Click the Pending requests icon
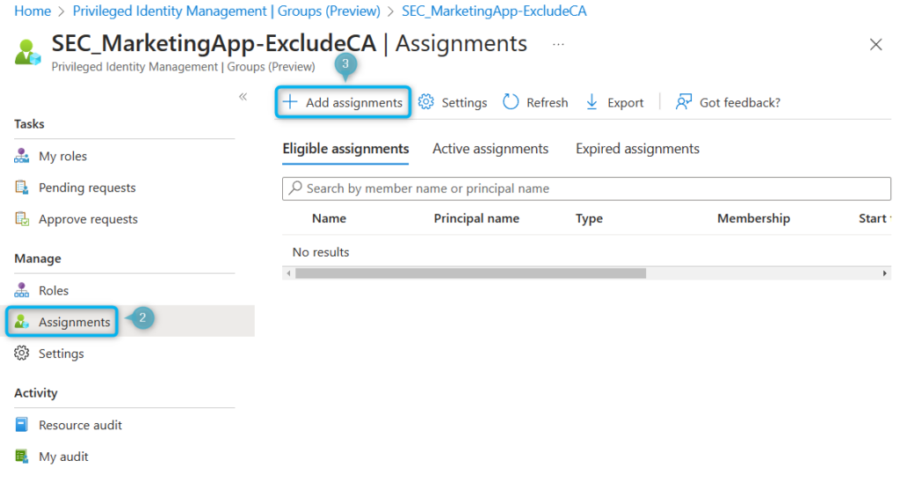 [x=22, y=187]
